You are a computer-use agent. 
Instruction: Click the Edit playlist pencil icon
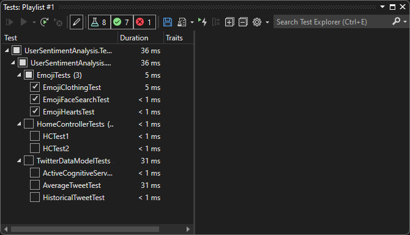tap(76, 22)
